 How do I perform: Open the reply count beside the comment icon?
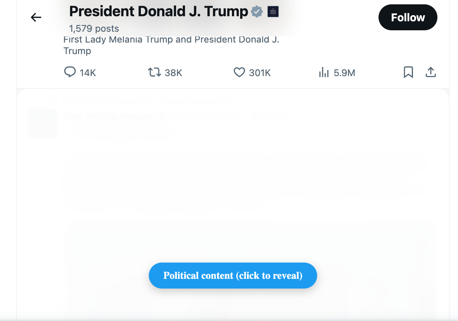87,72
